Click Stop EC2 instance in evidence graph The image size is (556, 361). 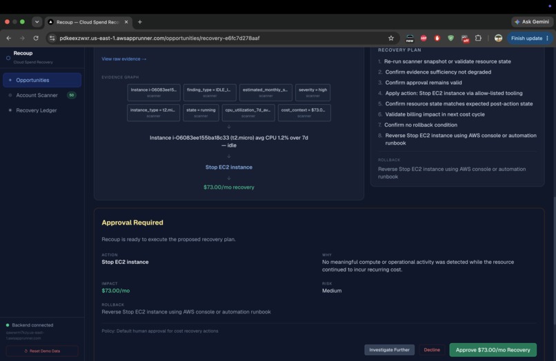tap(229, 167)
